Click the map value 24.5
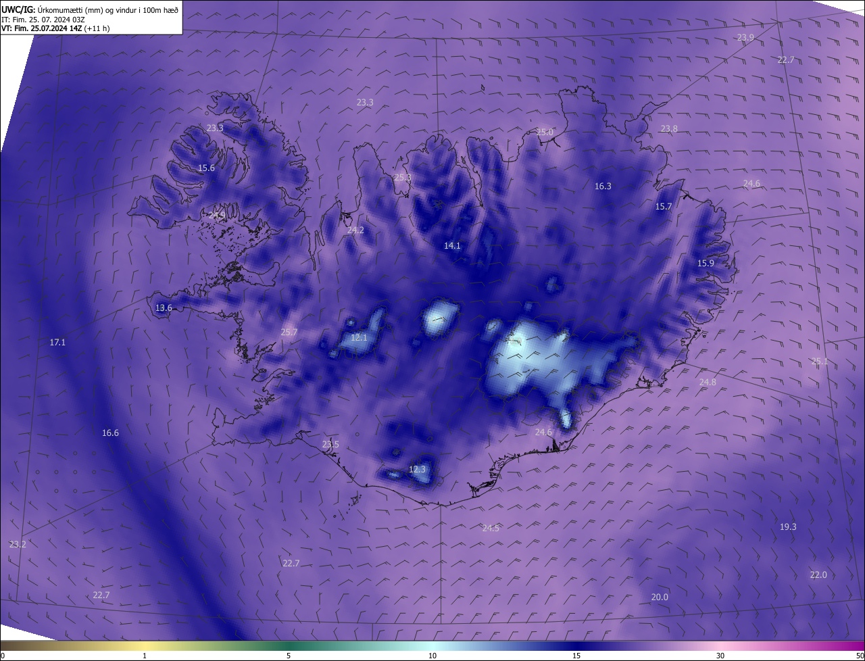 tap(491, 529)
